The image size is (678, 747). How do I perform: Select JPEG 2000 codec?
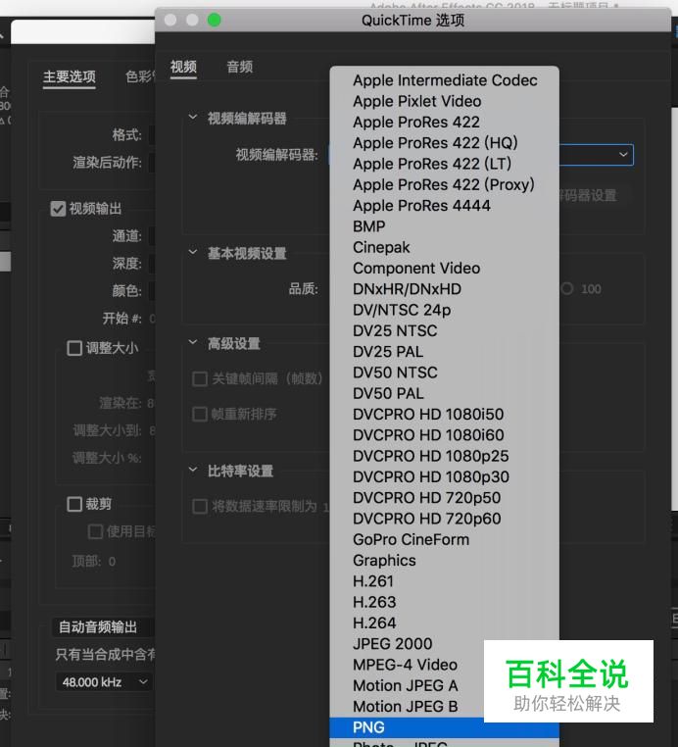407,644
